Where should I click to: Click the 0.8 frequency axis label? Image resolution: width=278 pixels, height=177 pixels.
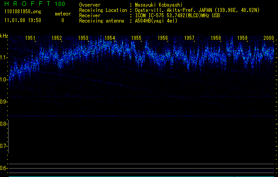[3, 124]
